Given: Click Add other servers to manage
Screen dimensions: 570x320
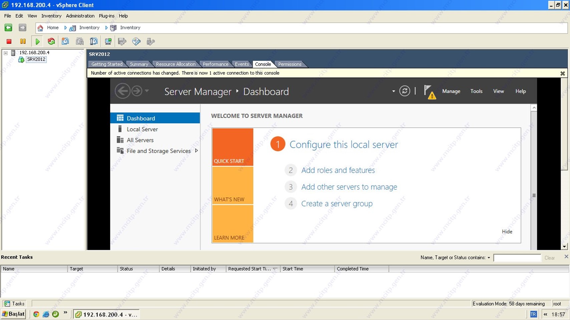Looking at the screenshot, I should (x=349, y=187).
